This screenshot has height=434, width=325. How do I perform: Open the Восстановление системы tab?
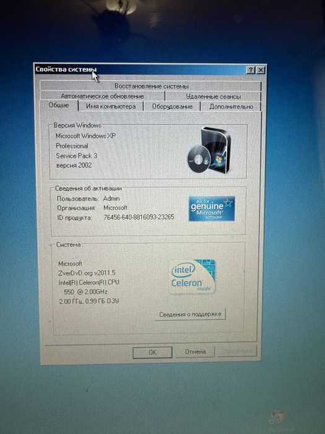pos(151,86)
